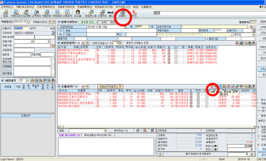Toggle the 보험 checkbox beside name
266x161 pixels.
[x=48, y=28]
